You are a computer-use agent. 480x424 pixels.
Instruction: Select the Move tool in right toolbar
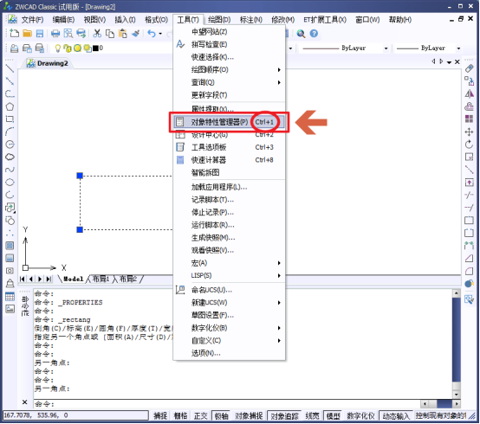pyautogui.click(x=469, y=132)
